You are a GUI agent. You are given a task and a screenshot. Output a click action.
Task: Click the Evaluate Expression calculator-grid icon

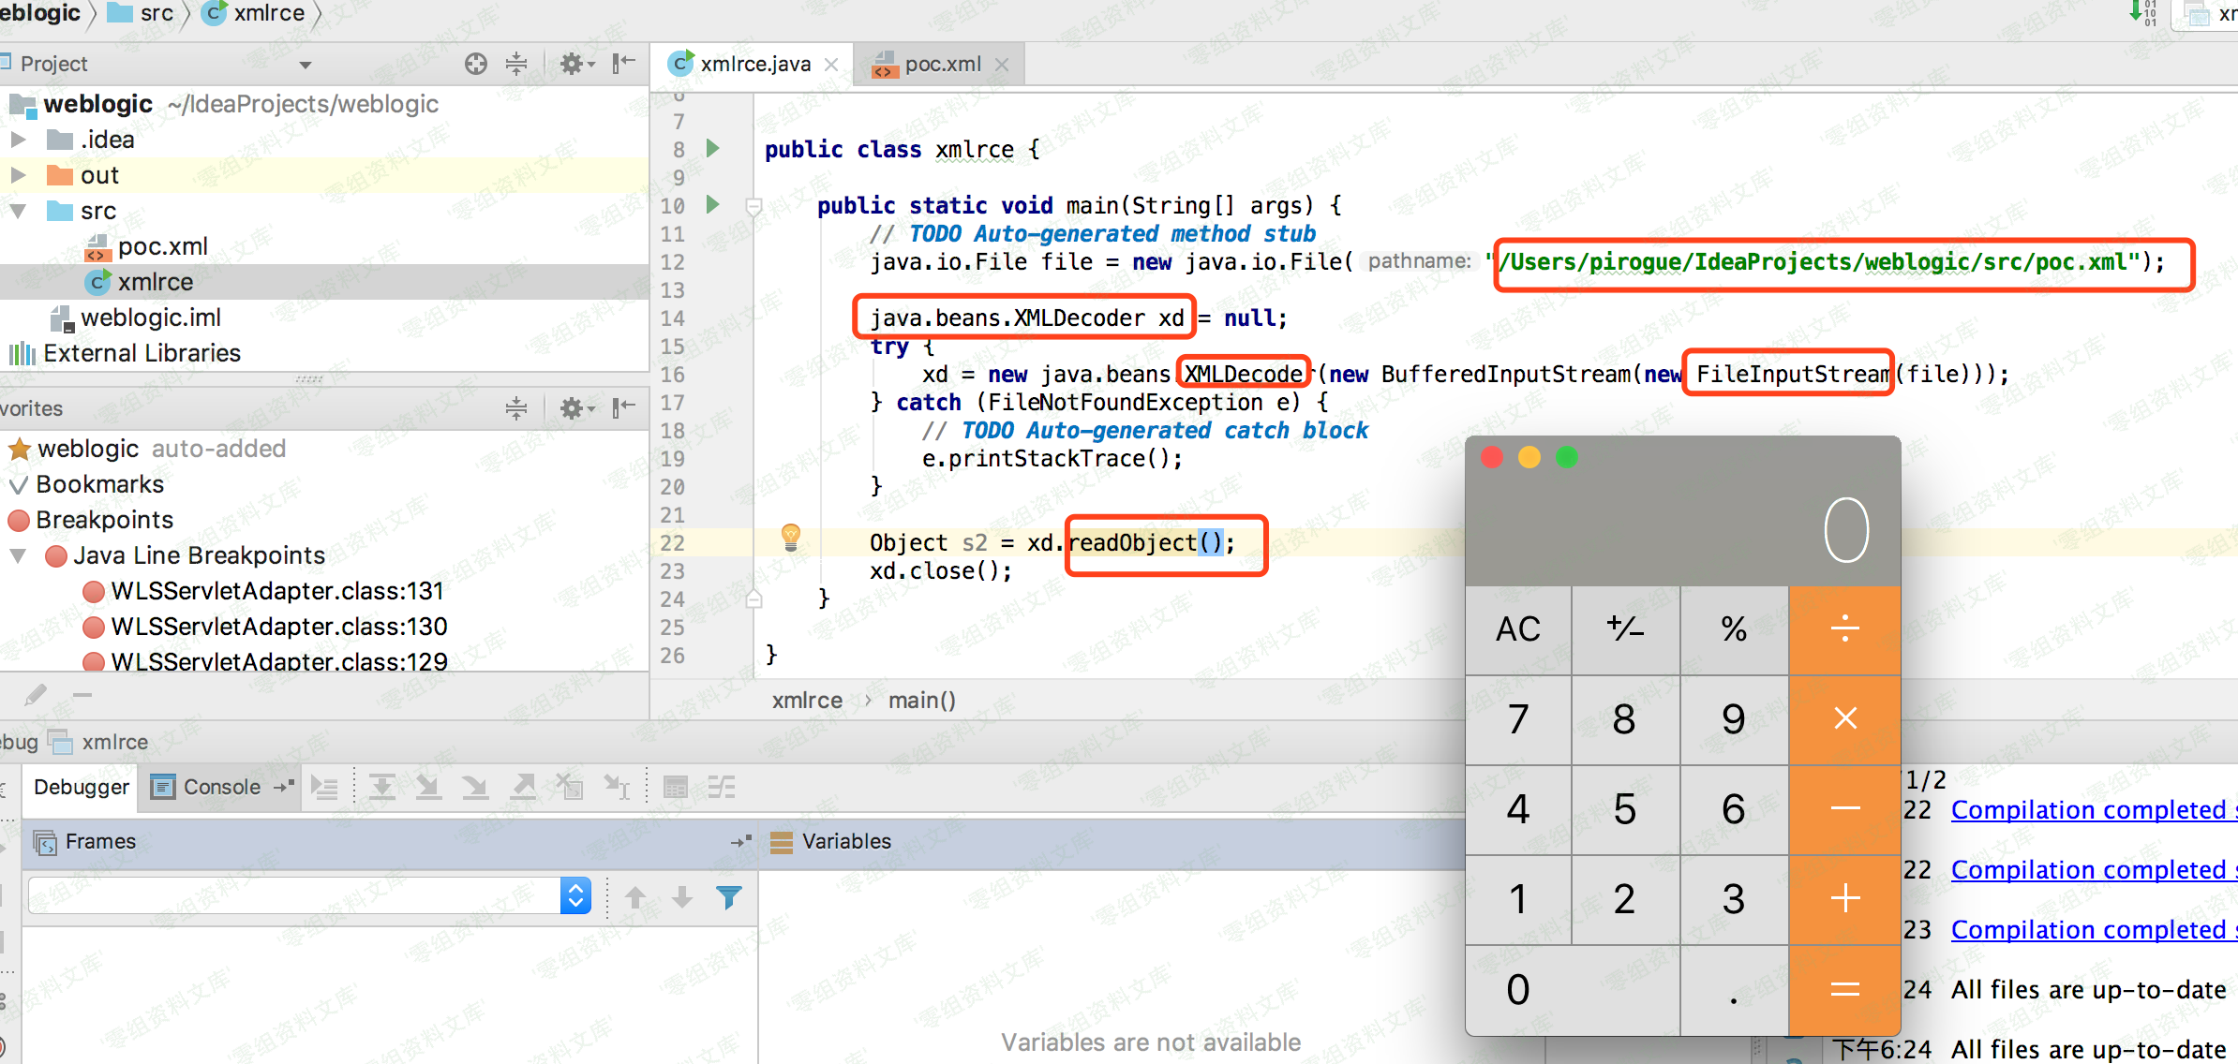tap(675, 788)
